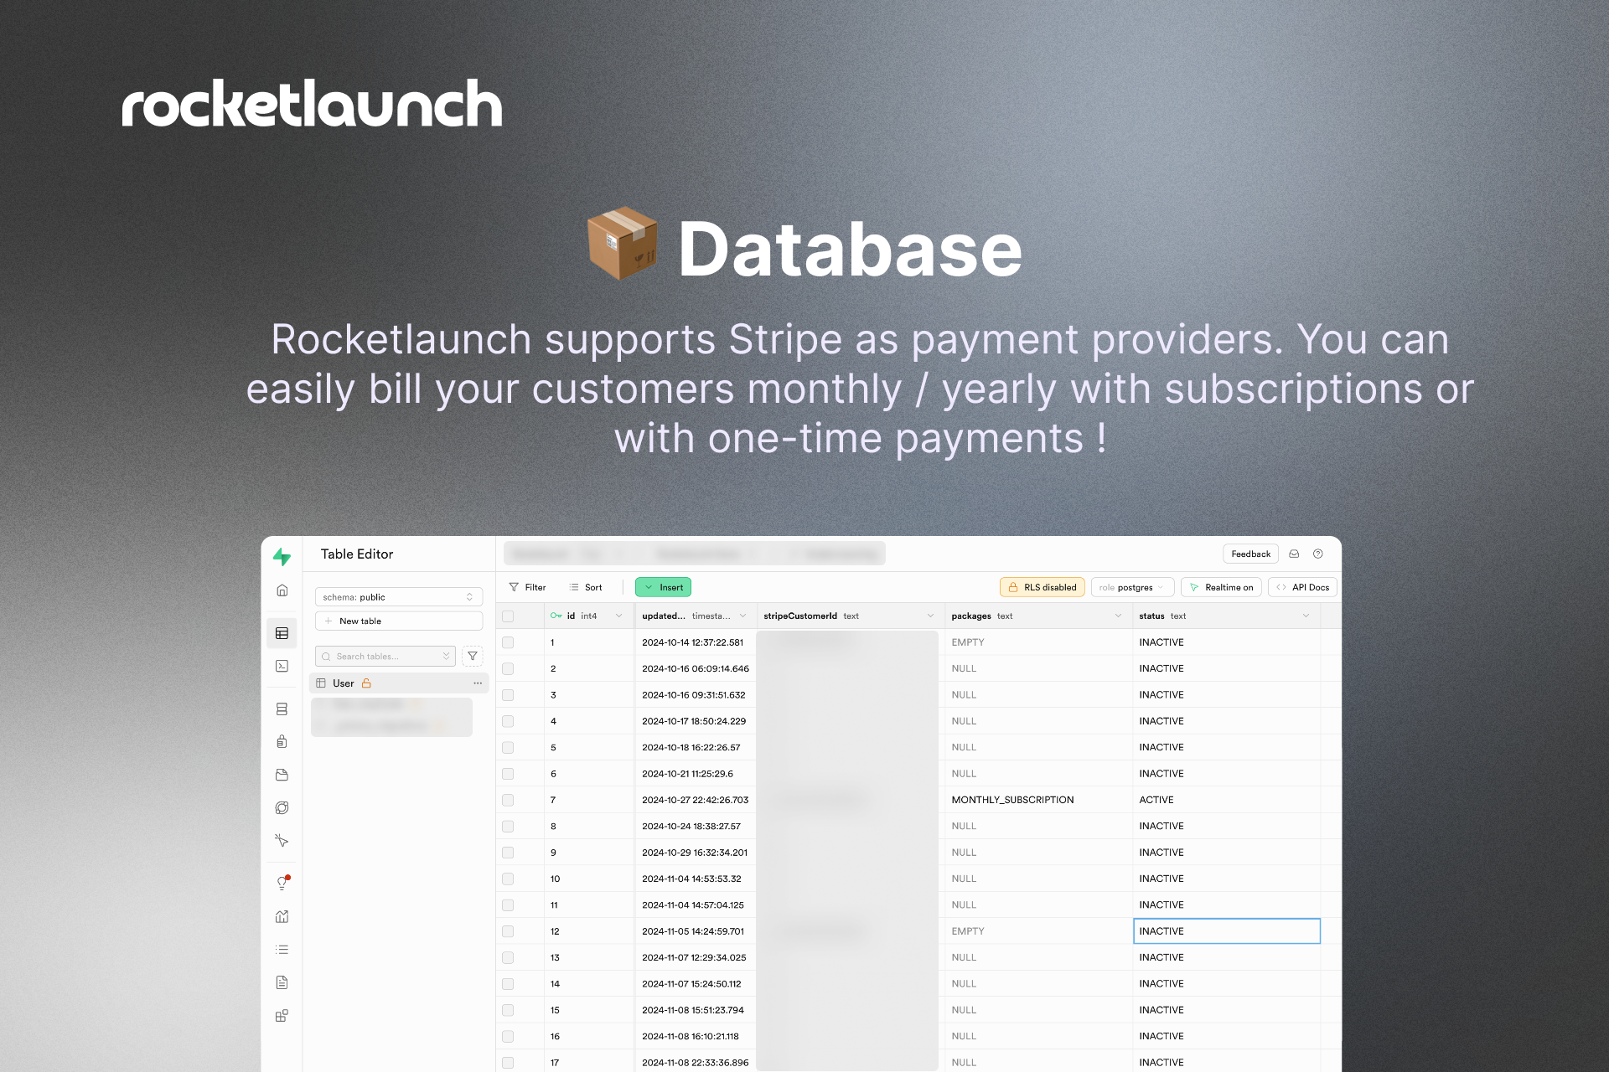Viewport: 1609px width, 1072px height.
Task: Open the Reports chart sidebar icon
Action: pos(282,916)
